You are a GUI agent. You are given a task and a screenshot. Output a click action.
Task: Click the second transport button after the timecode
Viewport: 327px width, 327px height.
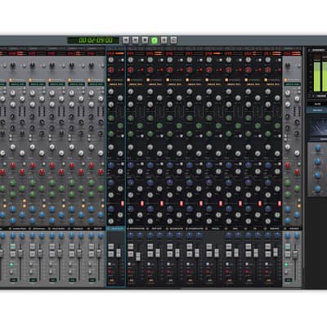(135, 40)
